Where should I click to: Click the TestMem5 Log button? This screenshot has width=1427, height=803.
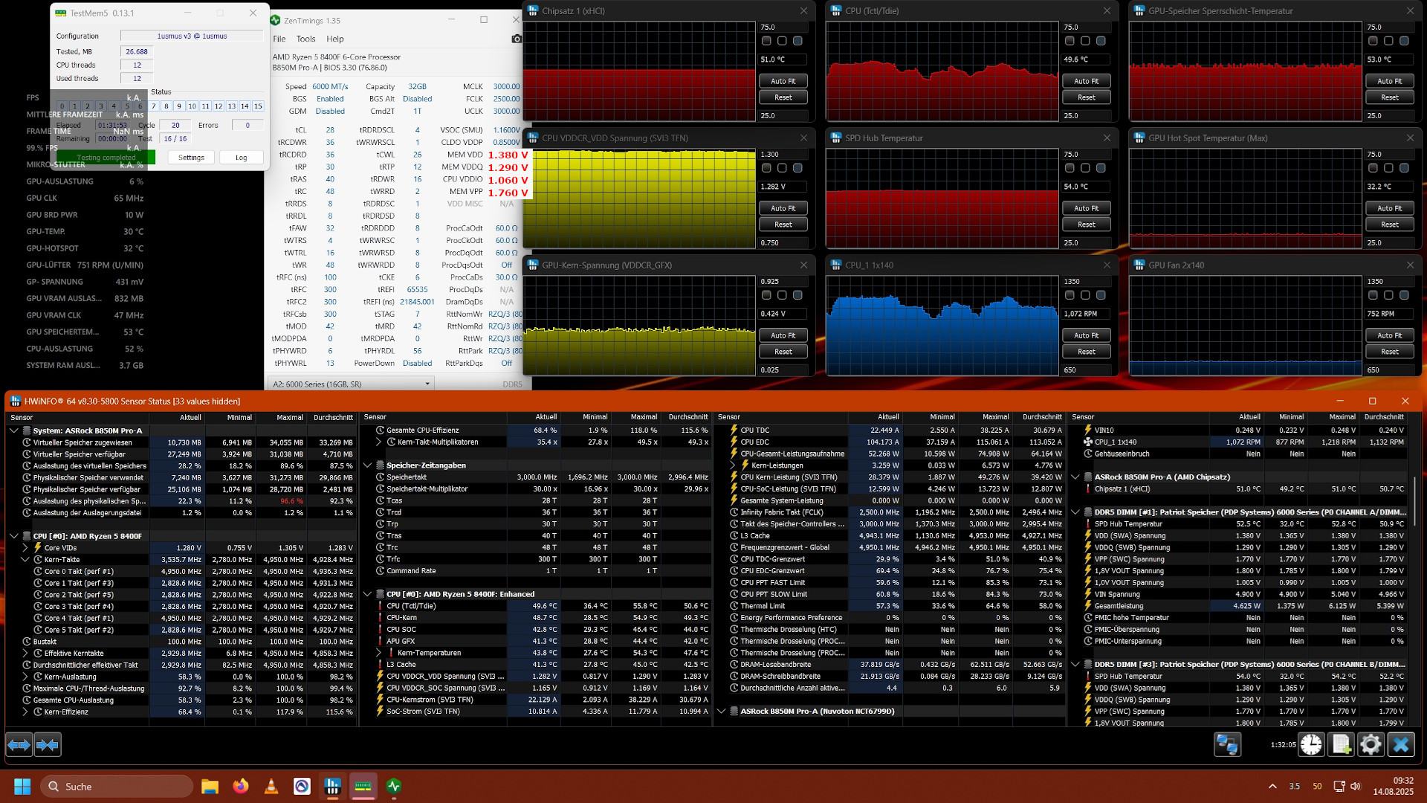point(241,158)
